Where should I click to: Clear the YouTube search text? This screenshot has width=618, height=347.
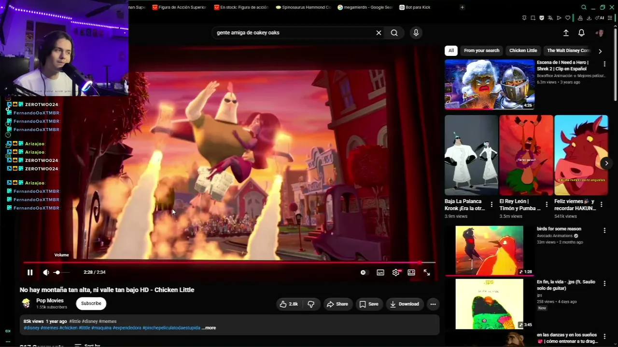pos(379,33)
